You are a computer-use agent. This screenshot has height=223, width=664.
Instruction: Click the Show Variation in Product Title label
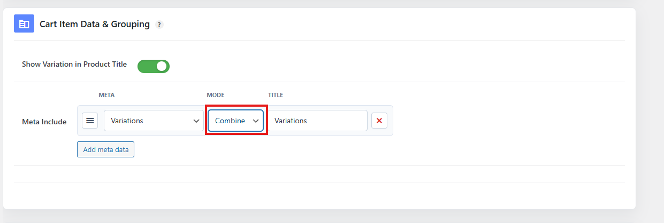coord(74,64)
